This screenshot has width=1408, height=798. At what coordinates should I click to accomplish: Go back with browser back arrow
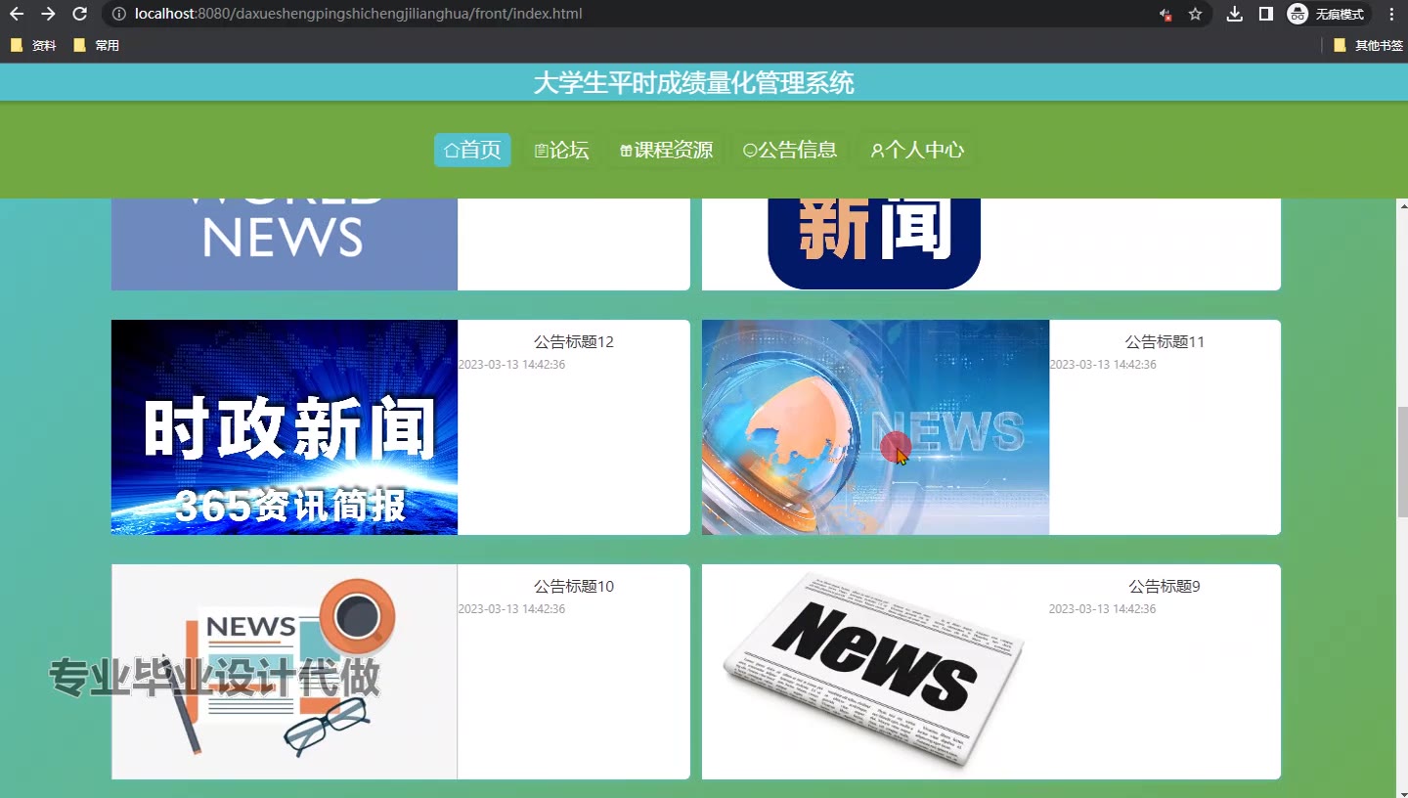point(17,14)
